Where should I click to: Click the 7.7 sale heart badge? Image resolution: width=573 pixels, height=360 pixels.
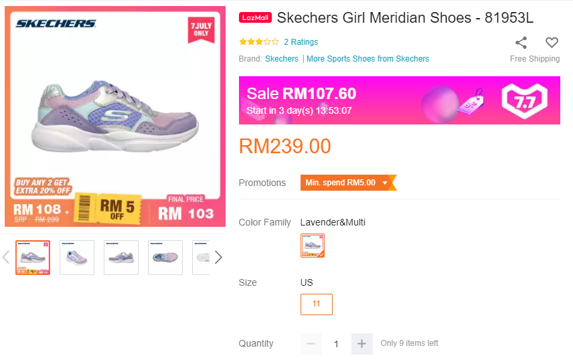point(524,100)
